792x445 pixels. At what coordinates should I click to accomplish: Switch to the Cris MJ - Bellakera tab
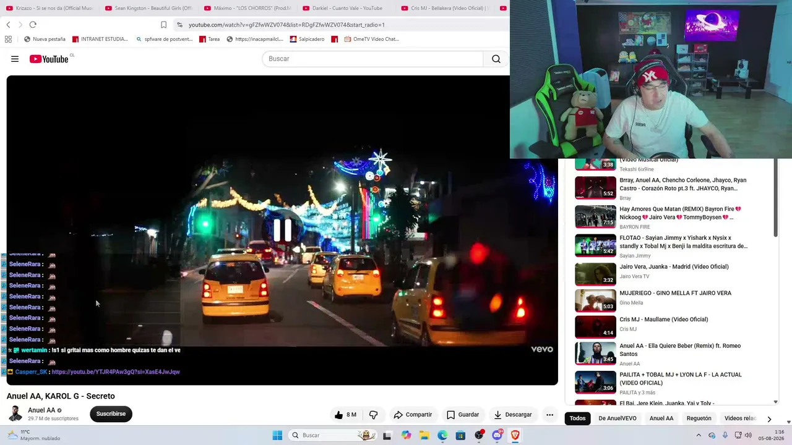[x=445, y=8]
